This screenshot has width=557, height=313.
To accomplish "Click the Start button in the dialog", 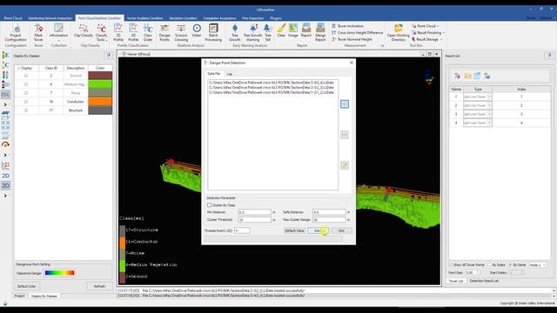I will point(319,230).
